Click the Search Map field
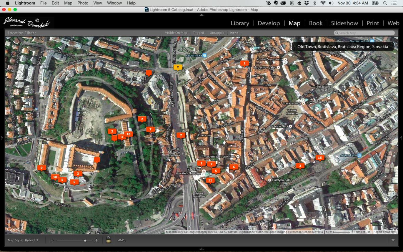403x252 pixels. [x=365, y=33]
